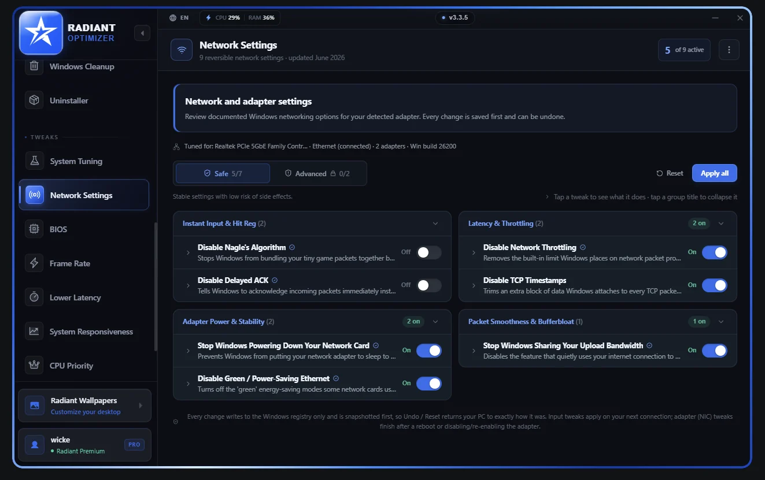Collapse Packet Smoothness & Bufferbloat group chevron

pyautogui.click(x=721, y=322)
